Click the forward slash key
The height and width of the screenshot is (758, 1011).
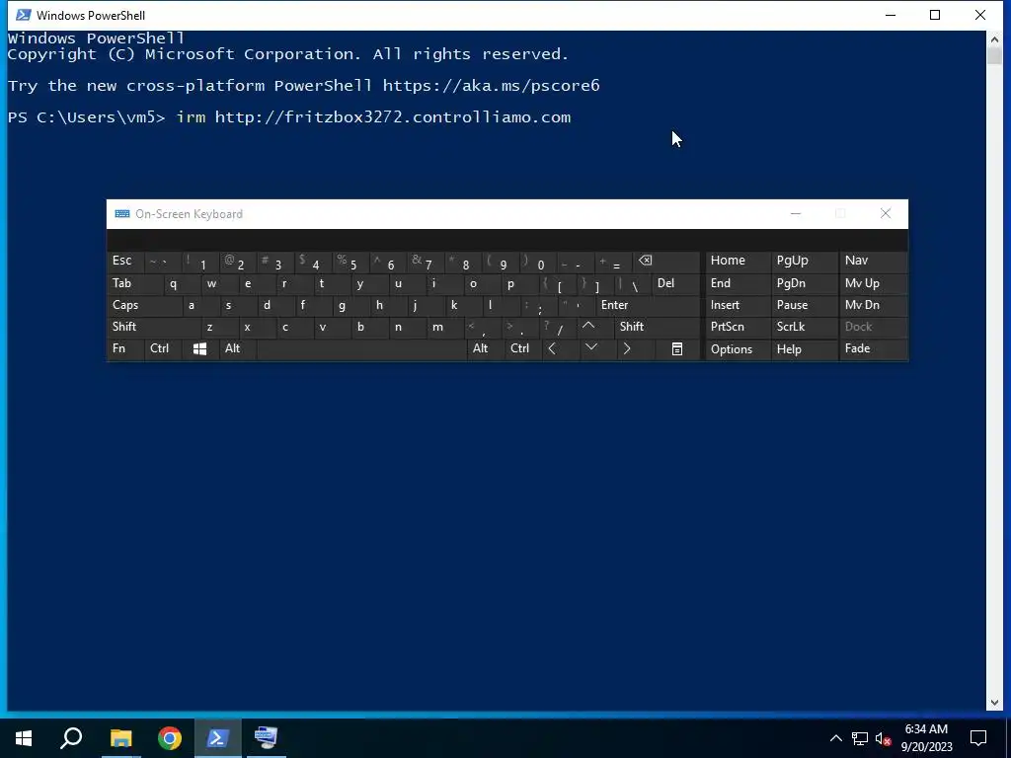(x=559, y=327)
